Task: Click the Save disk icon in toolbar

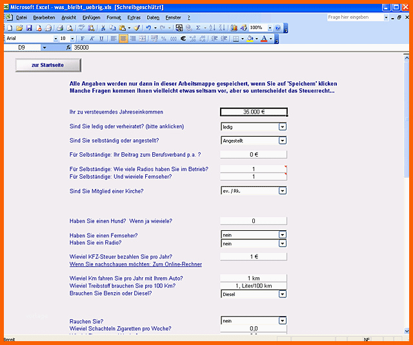Action: coord(29,28)
